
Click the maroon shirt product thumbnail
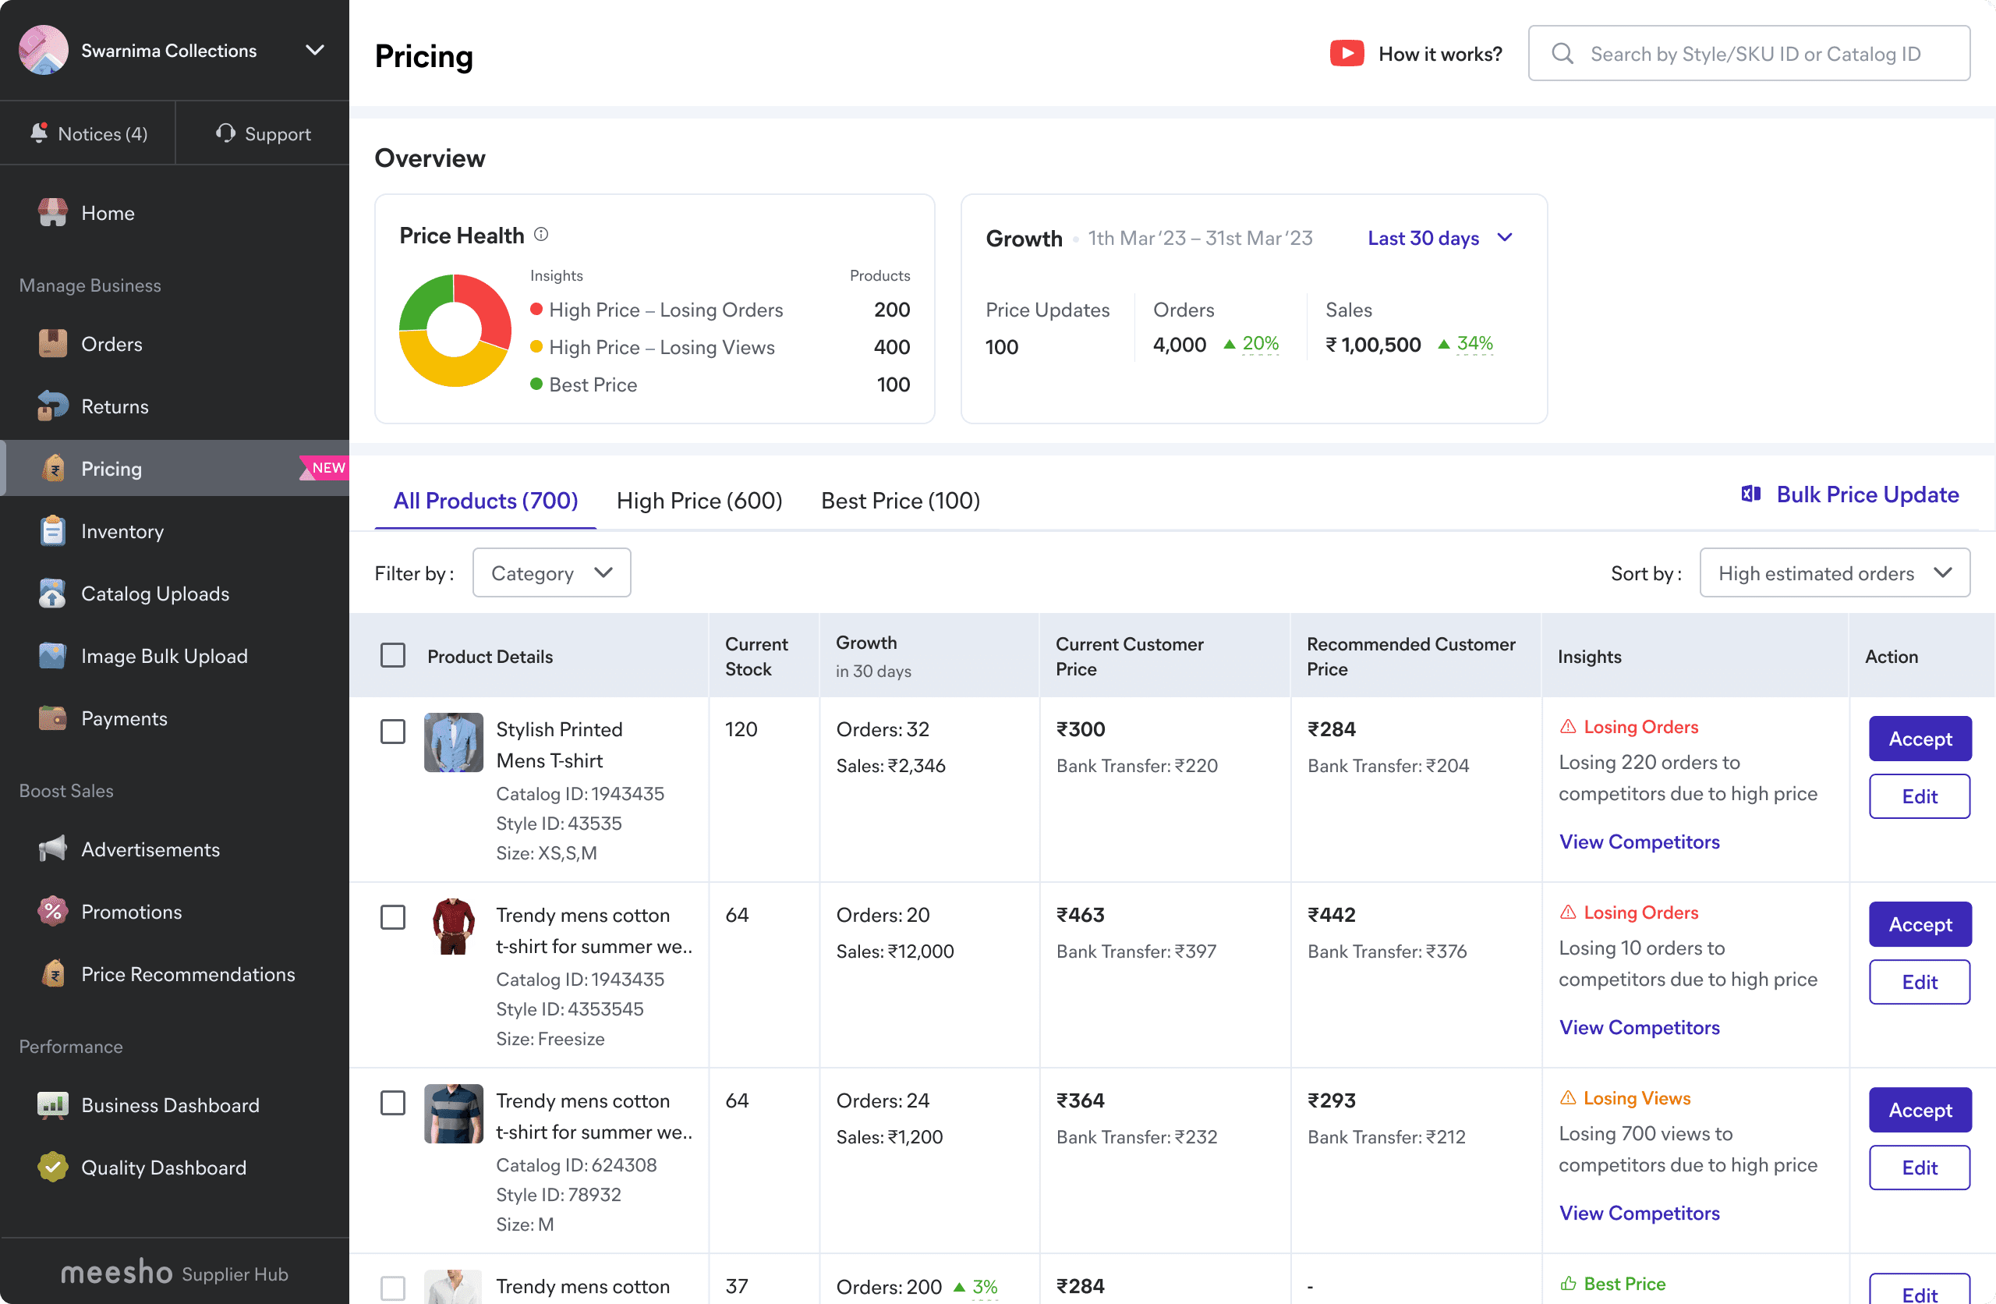[454, 927]
